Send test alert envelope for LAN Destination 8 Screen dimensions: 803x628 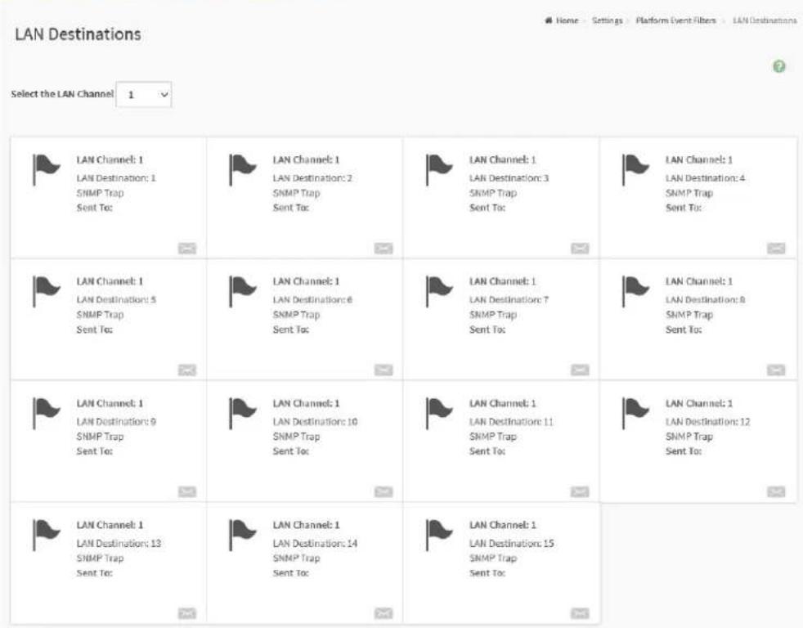[776, 370]
